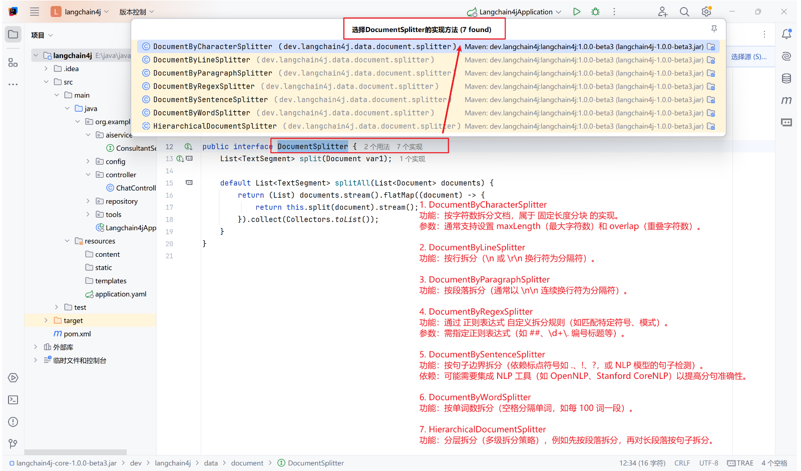This screenshot has width=801, height=471.
Task: Open the Problems tool window icon
Action: coord(13,422)
